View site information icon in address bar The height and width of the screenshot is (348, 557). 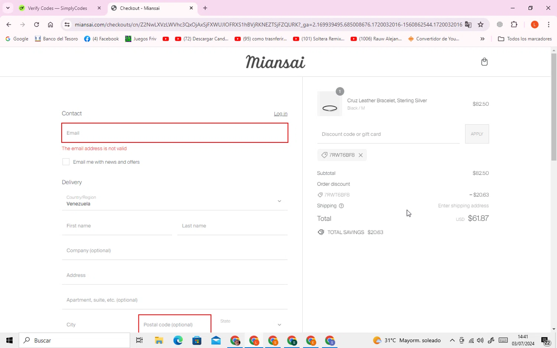67,24
